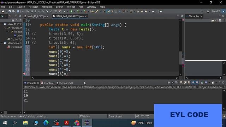
Task: Open File Explorer from the taskbar
Action: (x=25, y=123)
